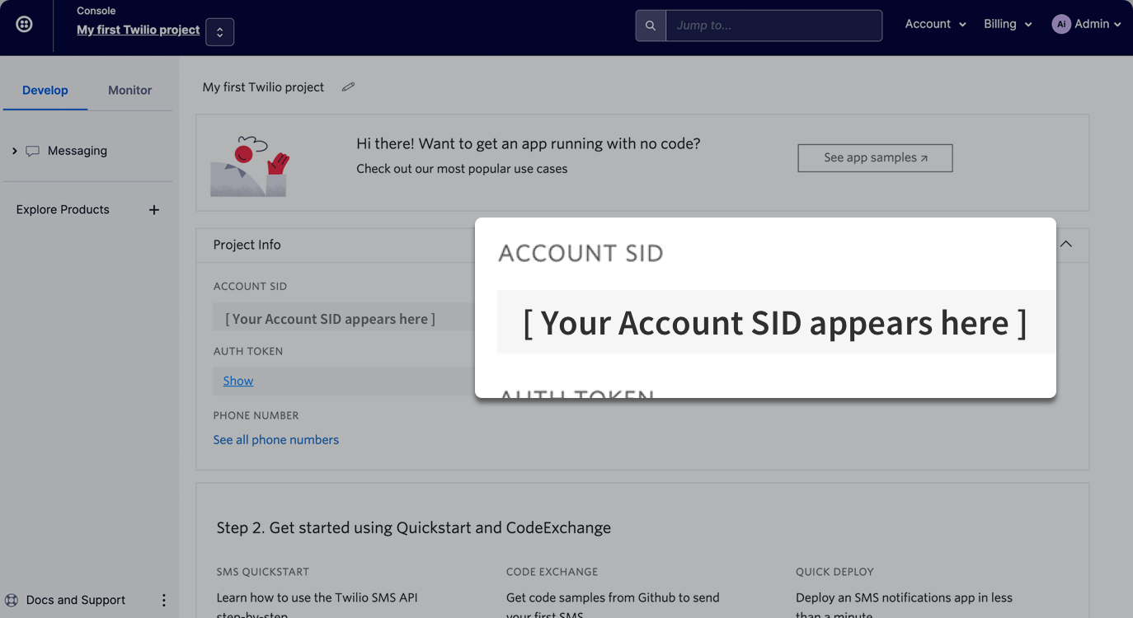Select the Messaging chat bubble icon
This screenshot has width=1133, height=618.
[x=33, y=151]
